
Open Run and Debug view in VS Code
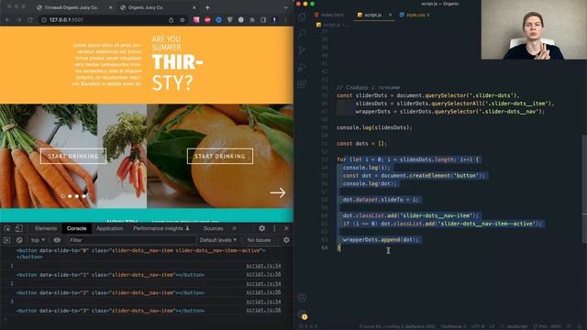302,67
